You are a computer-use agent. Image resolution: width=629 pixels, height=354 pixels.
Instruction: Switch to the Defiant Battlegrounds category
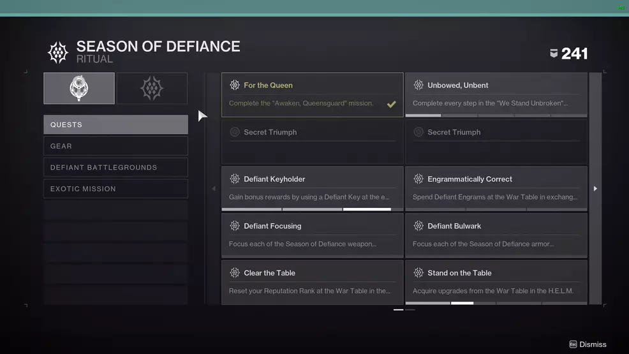(115, 168)
